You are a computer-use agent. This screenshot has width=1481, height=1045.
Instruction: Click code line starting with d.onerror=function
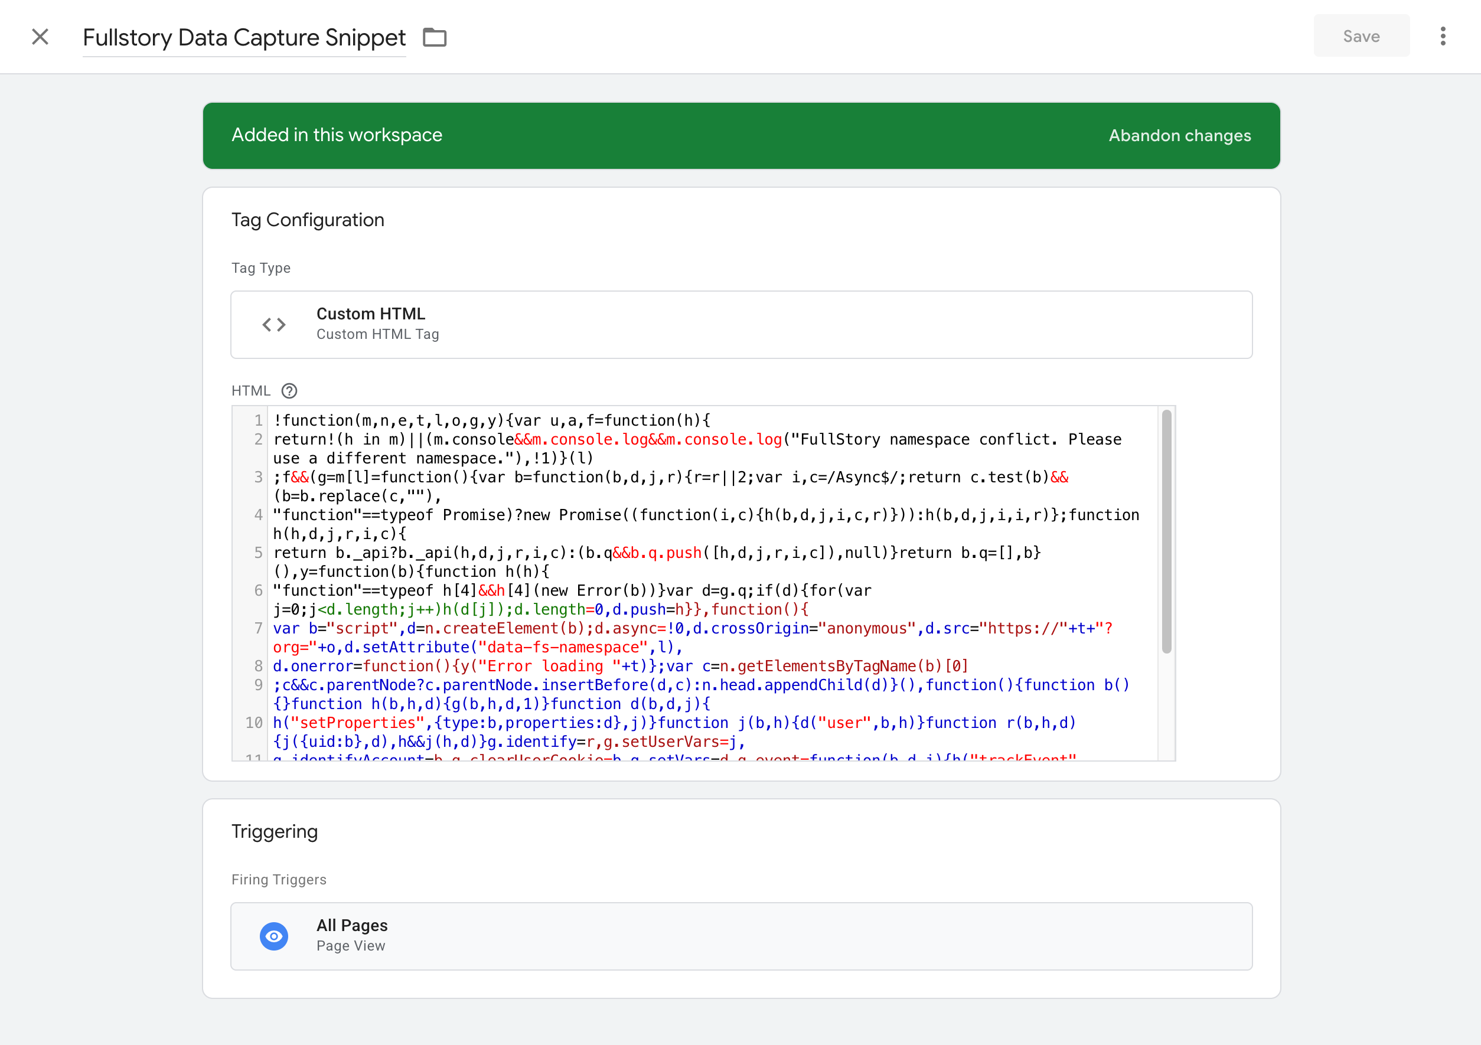tap(621, 667)
